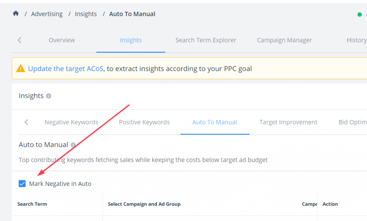The image size is (367, 221).
Task: Click left chevron beside Negative Keywords tab
Action: 26,122
